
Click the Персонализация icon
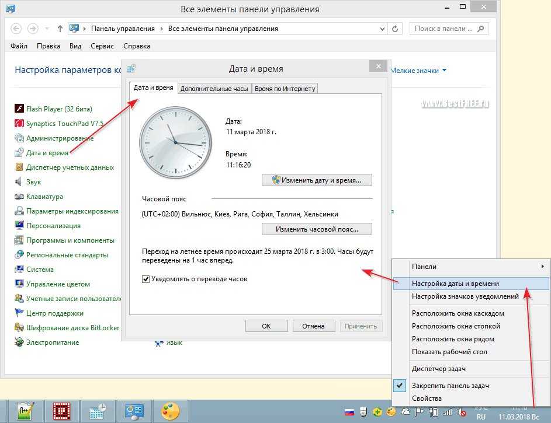19,226
